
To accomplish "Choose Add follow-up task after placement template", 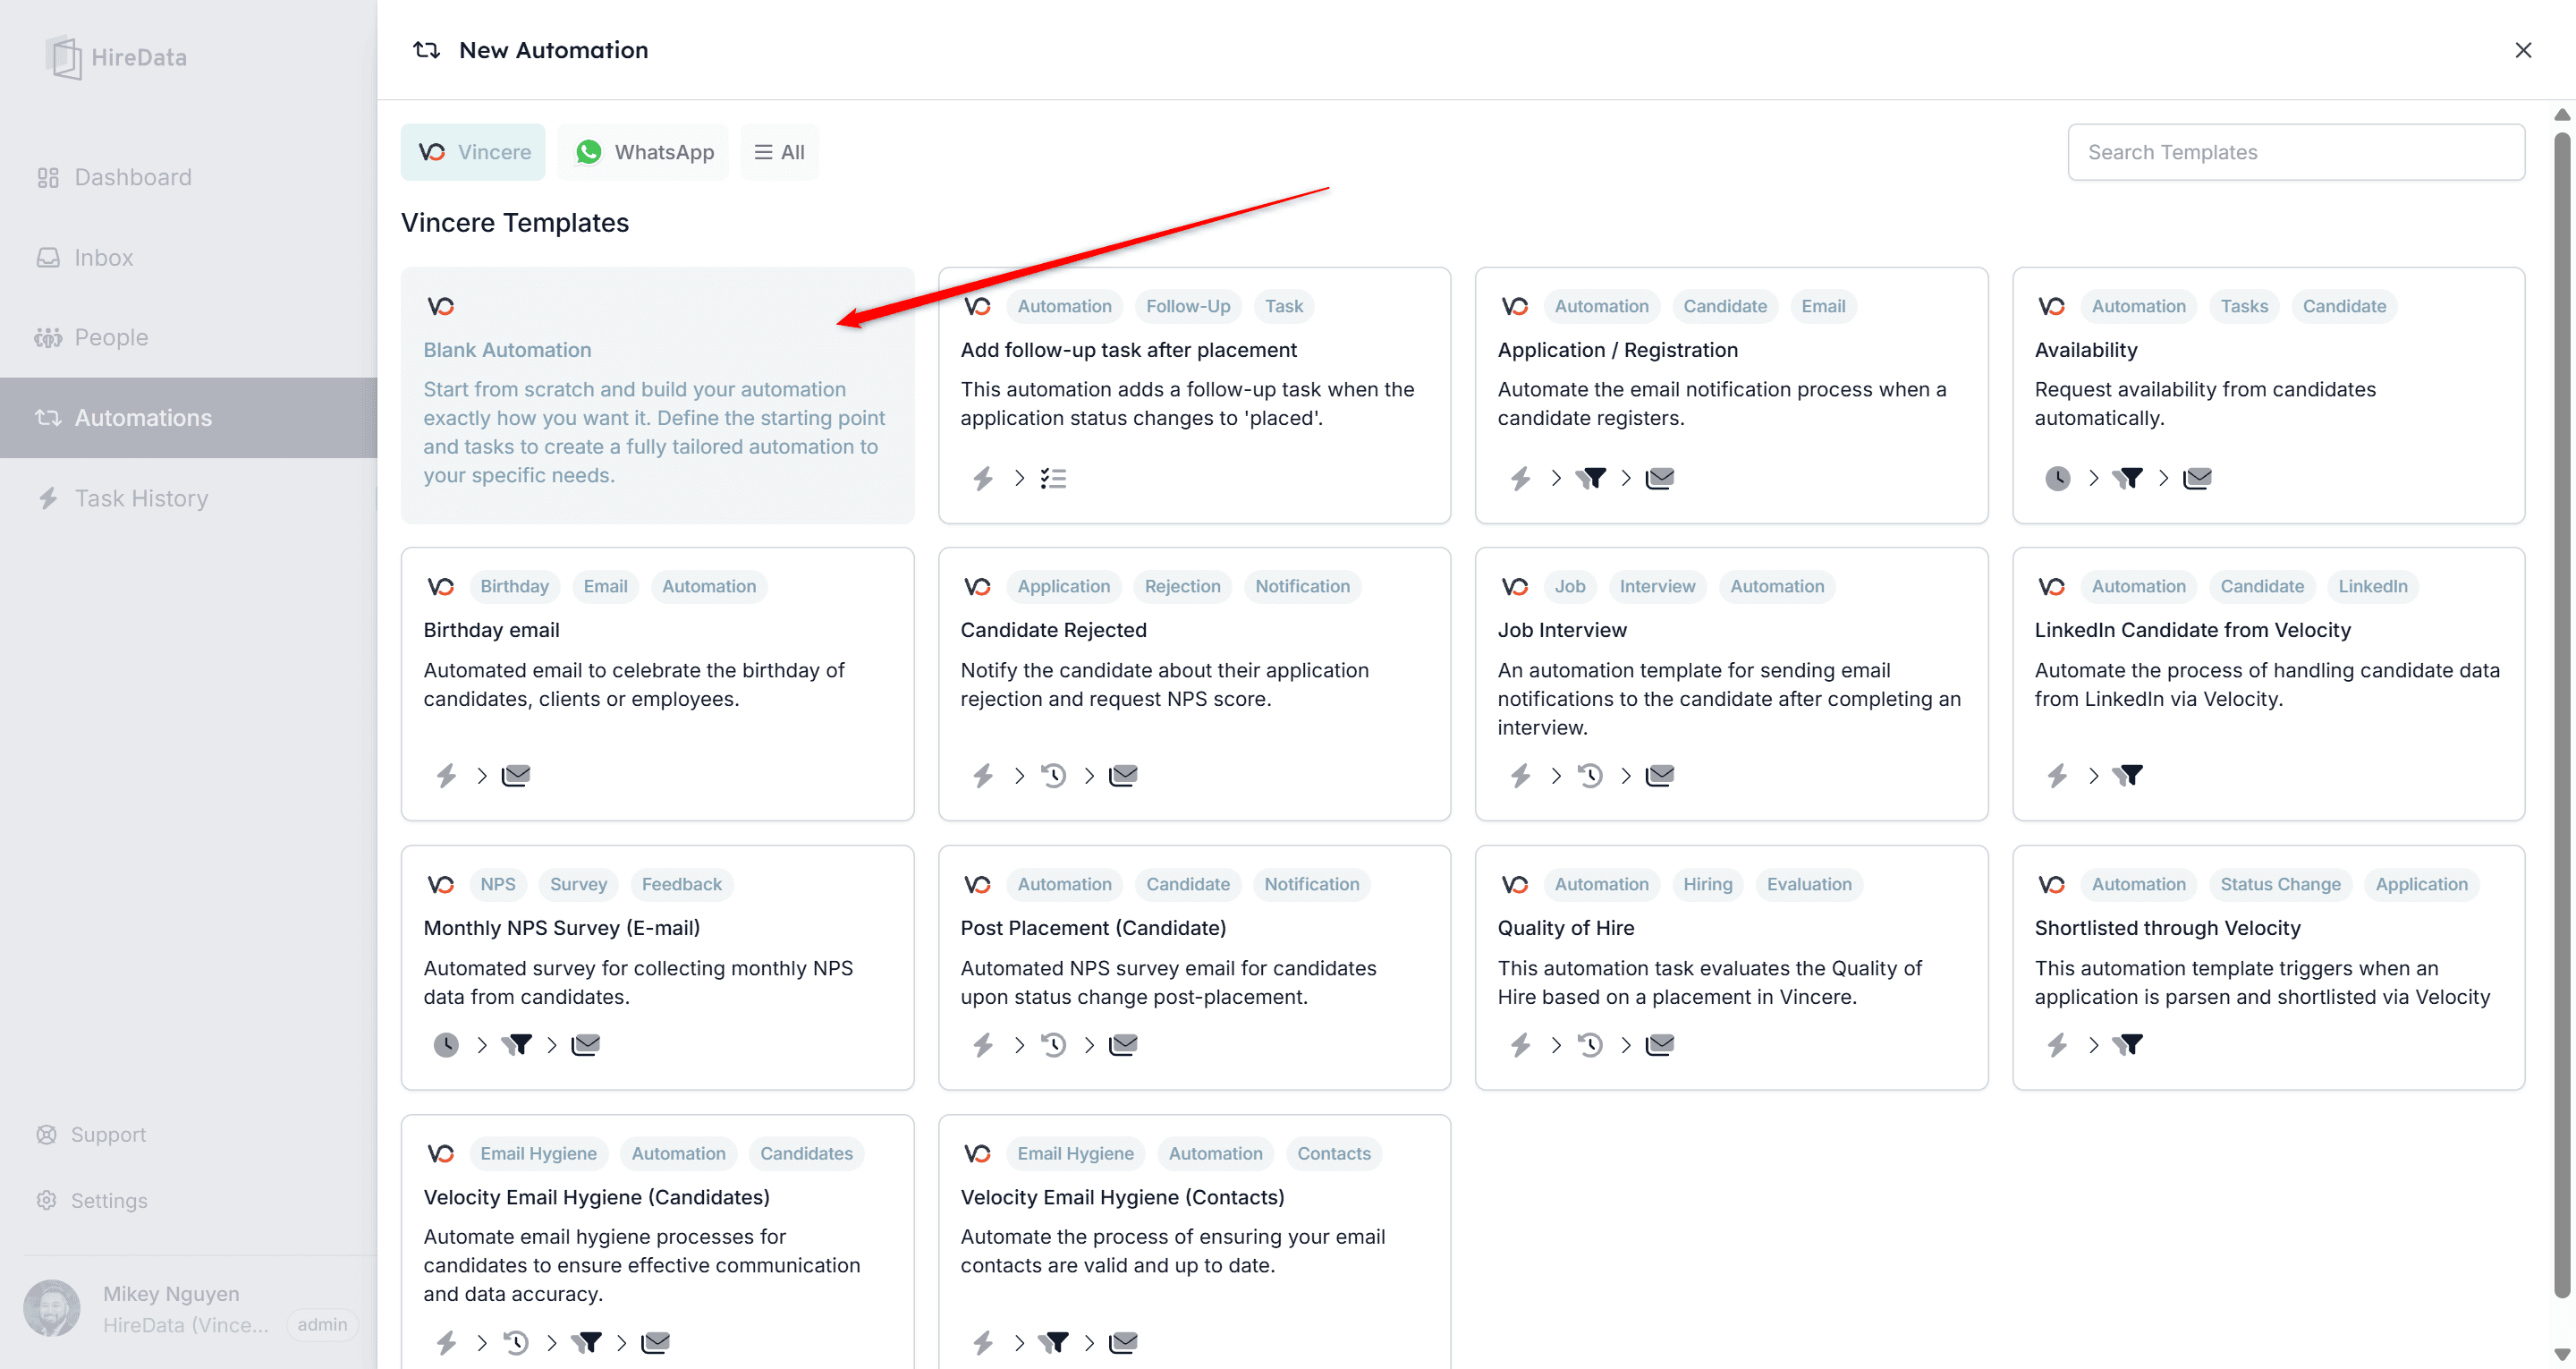I will coord(1194,395).
